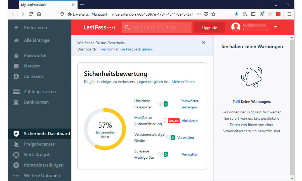Open page actions three-dot menu
The height and width of the screenshot is (181, 302).
coord(199,14)
